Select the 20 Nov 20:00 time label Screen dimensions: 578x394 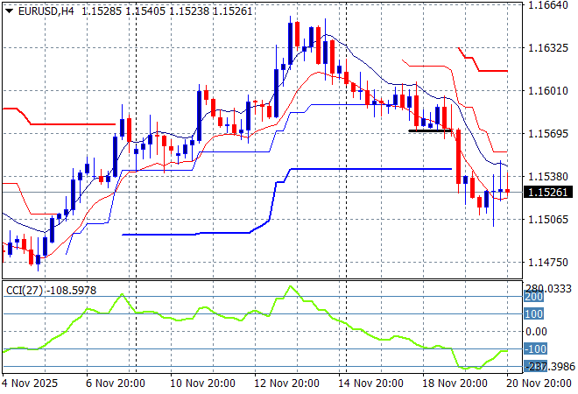pyautogui.click(x=539, y=383)
